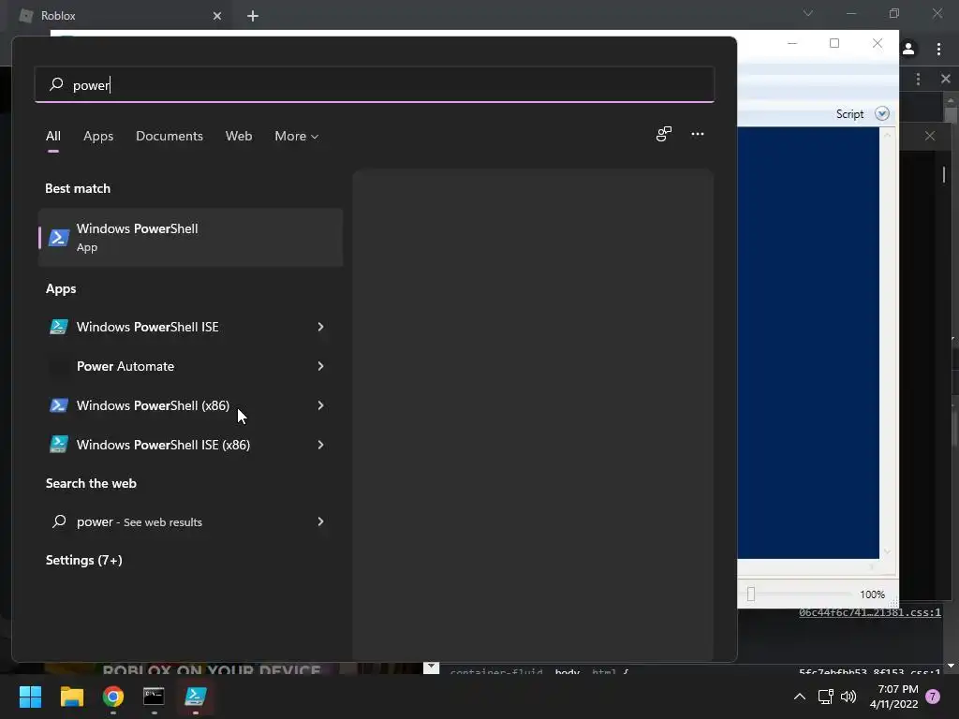Open DevTools three-dot options menu
959x719 pixels.
click(x=918, y=79)
